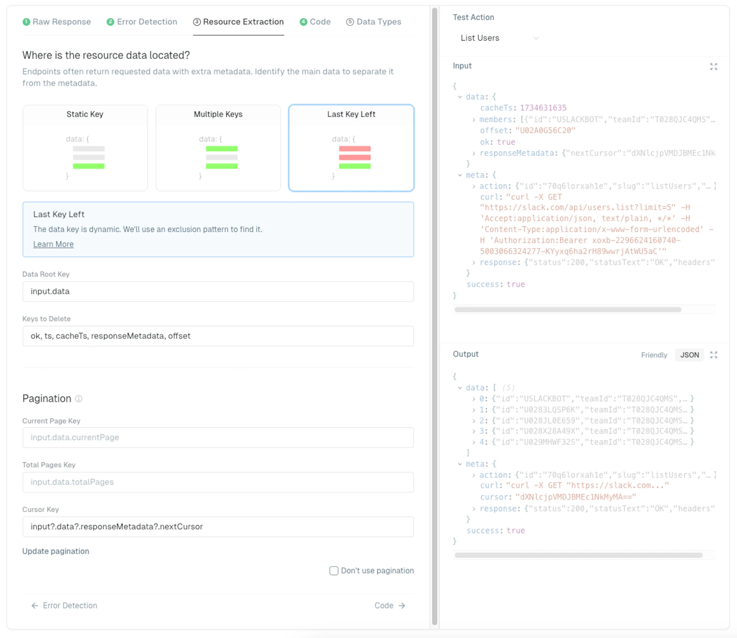The width and height of the screenshot is (737, 638).
Task: Click the Cursor Key input field
Action: pos(218,527)
